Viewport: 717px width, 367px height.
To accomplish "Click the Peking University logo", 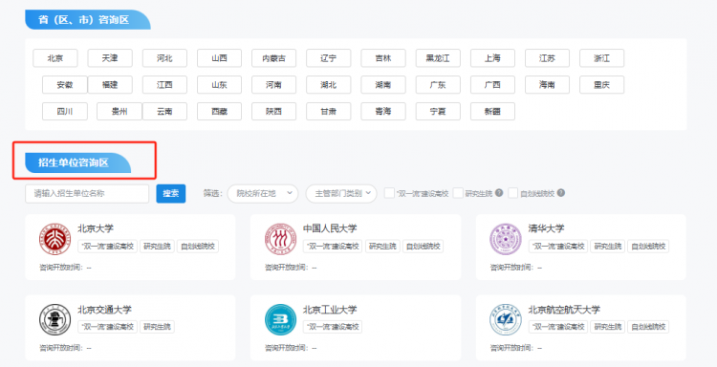I will (54, 239).
